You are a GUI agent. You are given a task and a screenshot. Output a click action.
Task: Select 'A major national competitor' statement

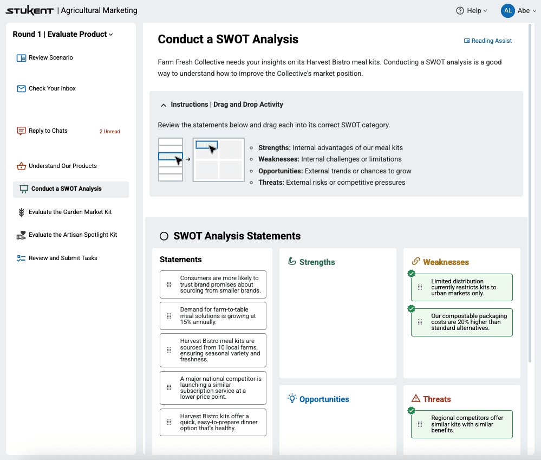click(213, 387)
